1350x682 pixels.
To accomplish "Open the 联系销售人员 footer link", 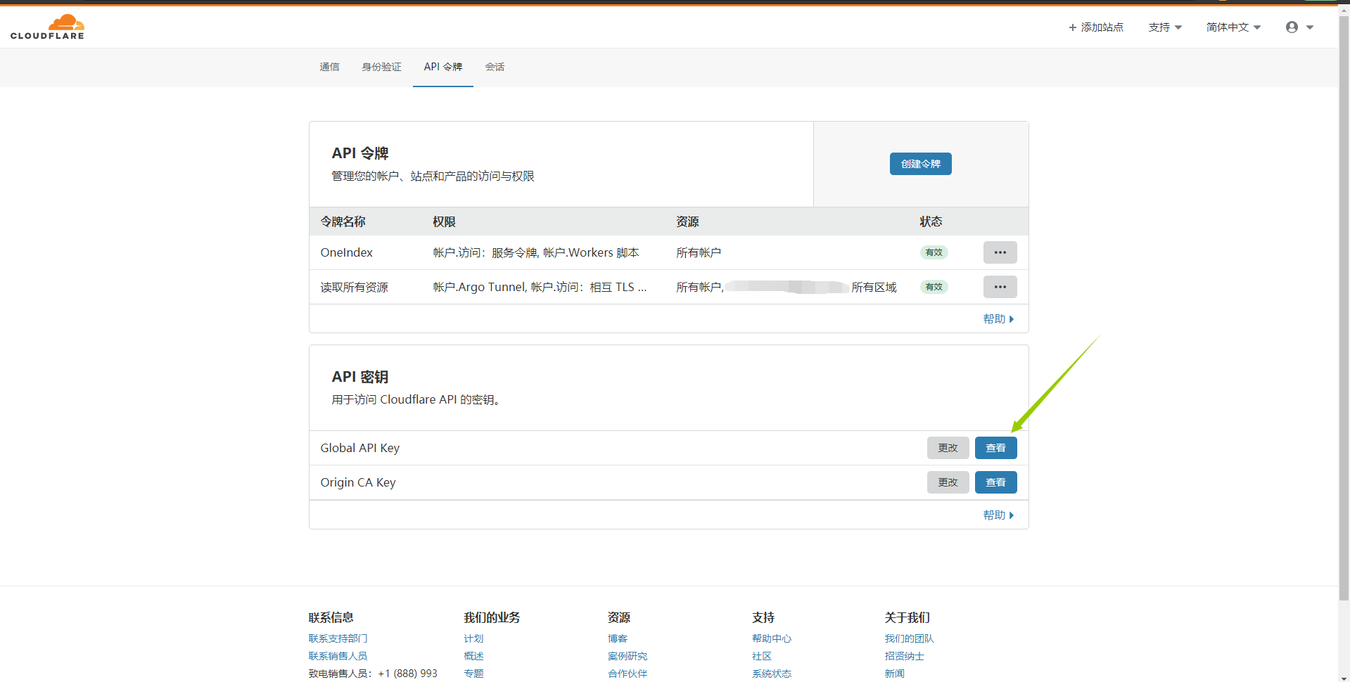I will point(338,656).
